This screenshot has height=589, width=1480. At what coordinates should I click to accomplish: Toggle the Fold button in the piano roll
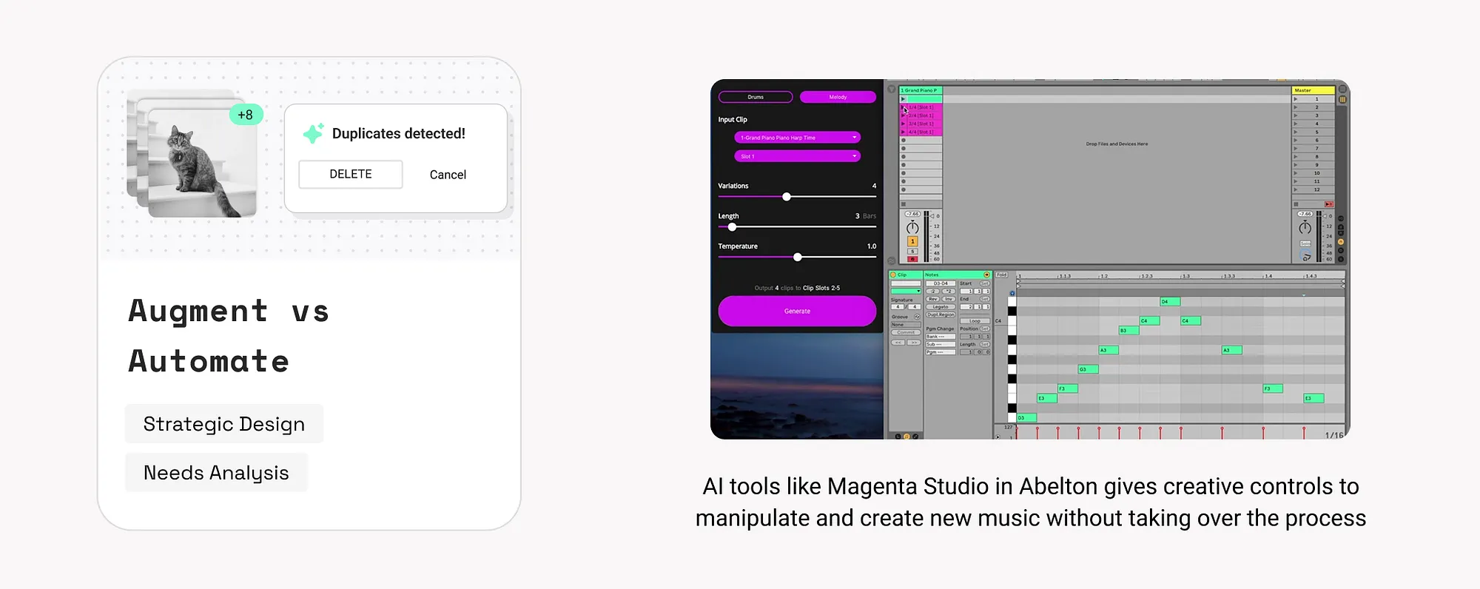1001,275
